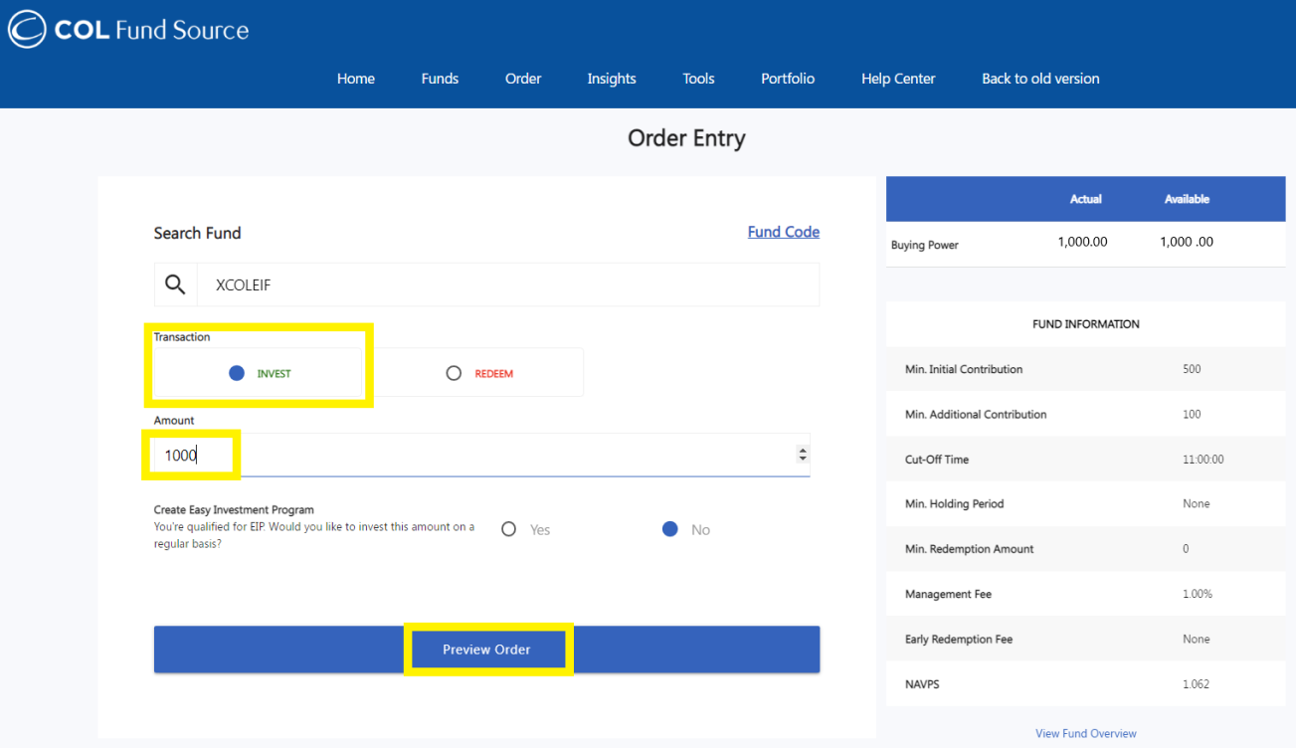The width and height of the screenshot is (1296, 748).
Task: Click the Min. Initial Contribution row label
Action: [x=964, y=369]
